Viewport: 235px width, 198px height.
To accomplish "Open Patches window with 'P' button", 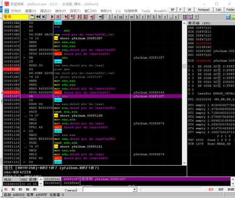I will [x=148, y=17].
